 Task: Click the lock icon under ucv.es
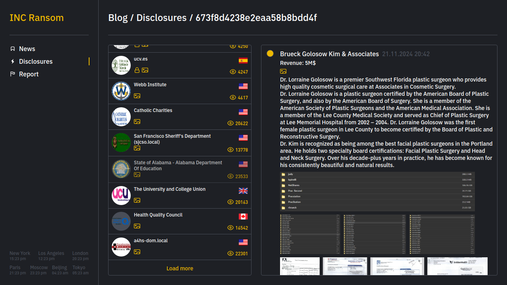coord(137,70)
